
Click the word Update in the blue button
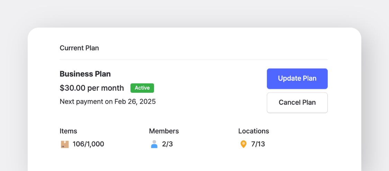point(289,79)
